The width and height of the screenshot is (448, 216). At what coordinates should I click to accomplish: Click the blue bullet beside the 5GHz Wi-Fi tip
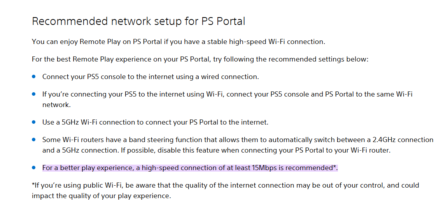pos(34,122)
